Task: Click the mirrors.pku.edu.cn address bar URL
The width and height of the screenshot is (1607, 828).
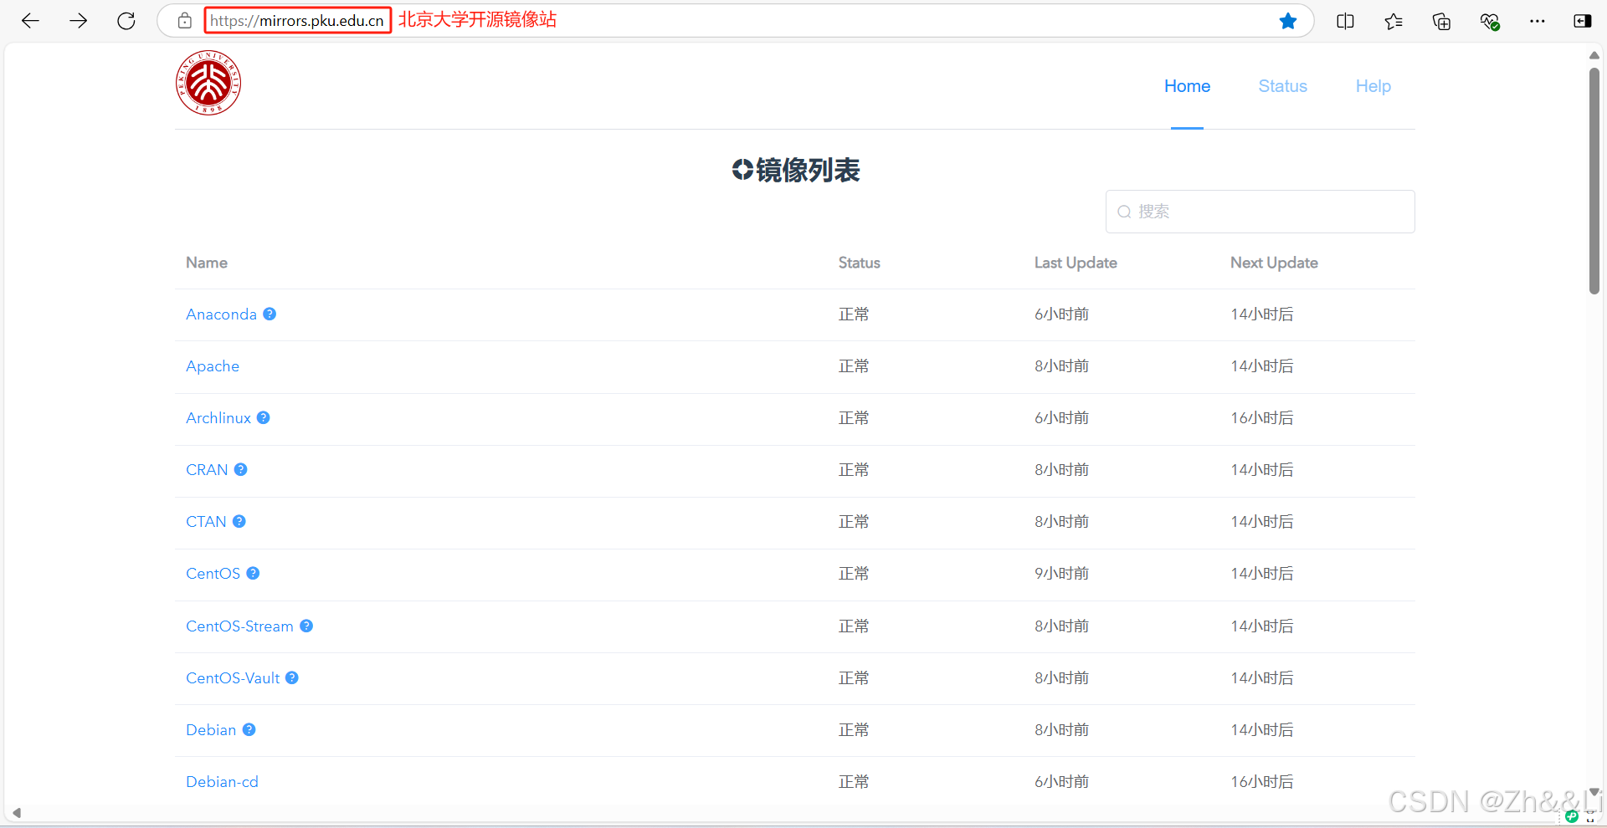Action: tap(297, 21)
